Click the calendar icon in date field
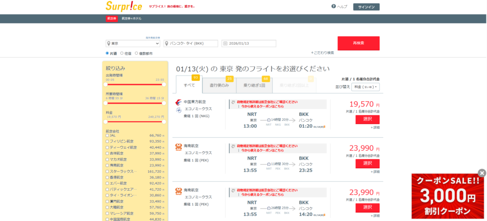 coord(225,44)
